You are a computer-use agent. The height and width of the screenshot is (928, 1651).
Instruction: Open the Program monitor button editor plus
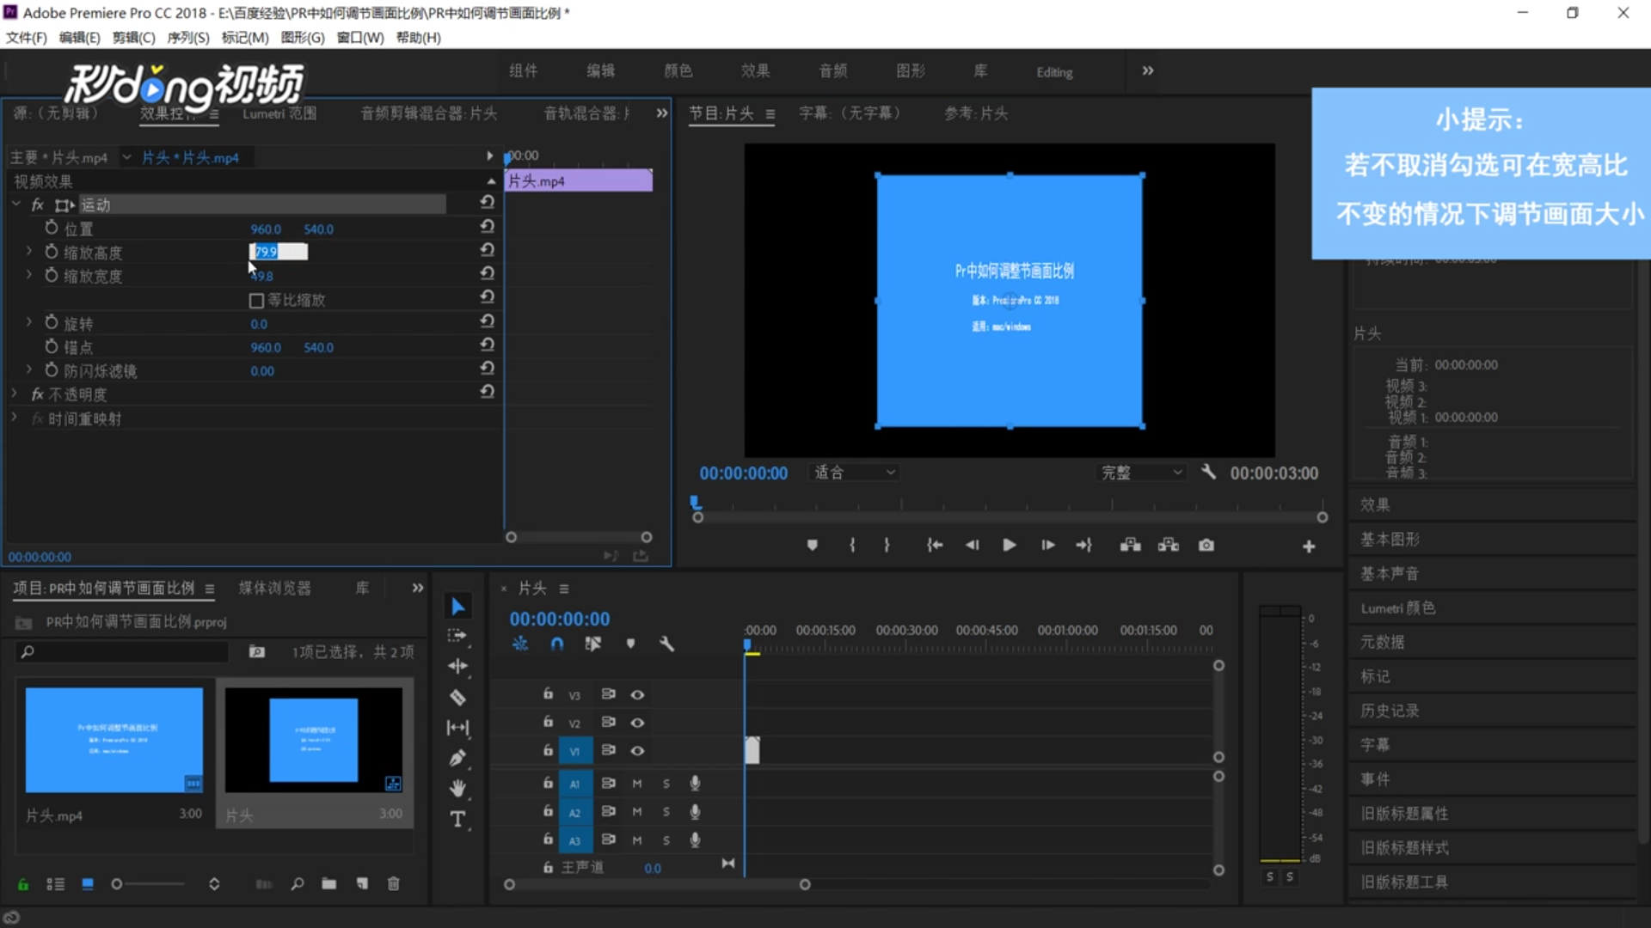(1309, 546)
